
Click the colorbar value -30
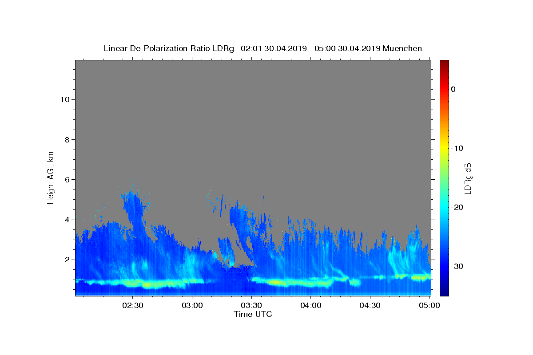click(457, 266)
